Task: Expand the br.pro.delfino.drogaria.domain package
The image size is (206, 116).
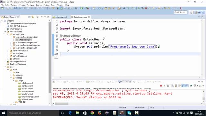Action: click(x=11, y=45)
